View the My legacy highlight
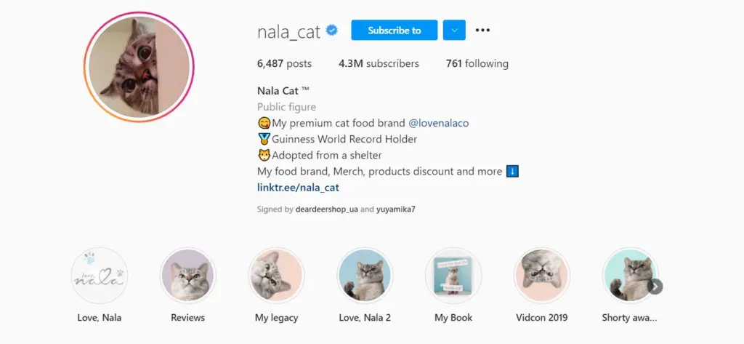This screenshot has height=344, width=744. coord(276,275)
